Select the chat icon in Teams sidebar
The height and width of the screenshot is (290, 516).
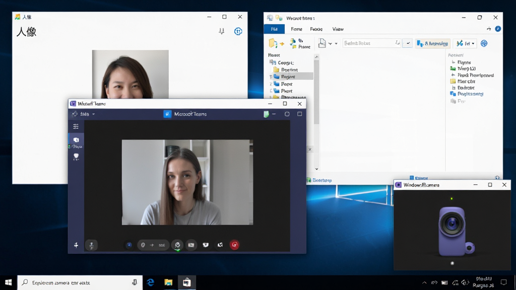76,141
